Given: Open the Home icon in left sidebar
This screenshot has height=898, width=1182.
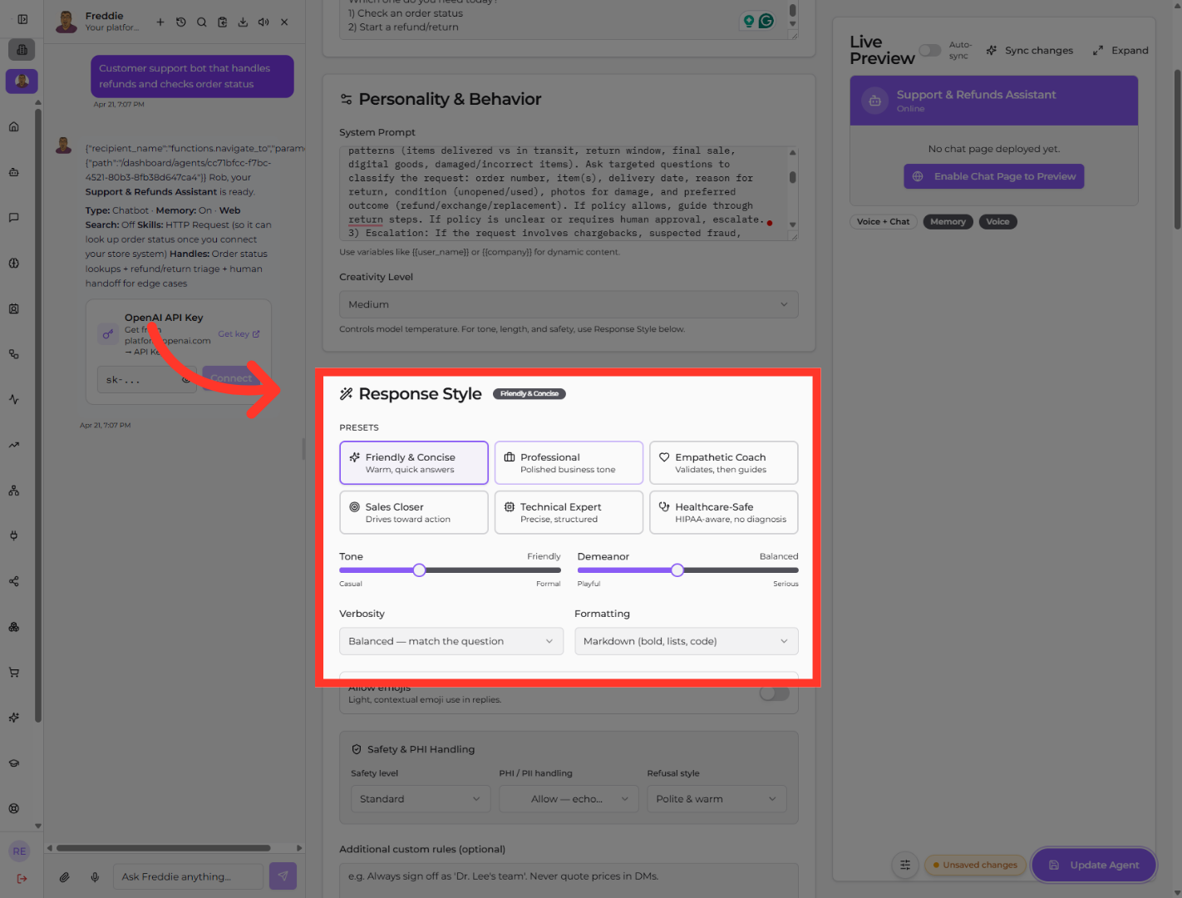Looking at the screenshot, I should tap(14, 127).
